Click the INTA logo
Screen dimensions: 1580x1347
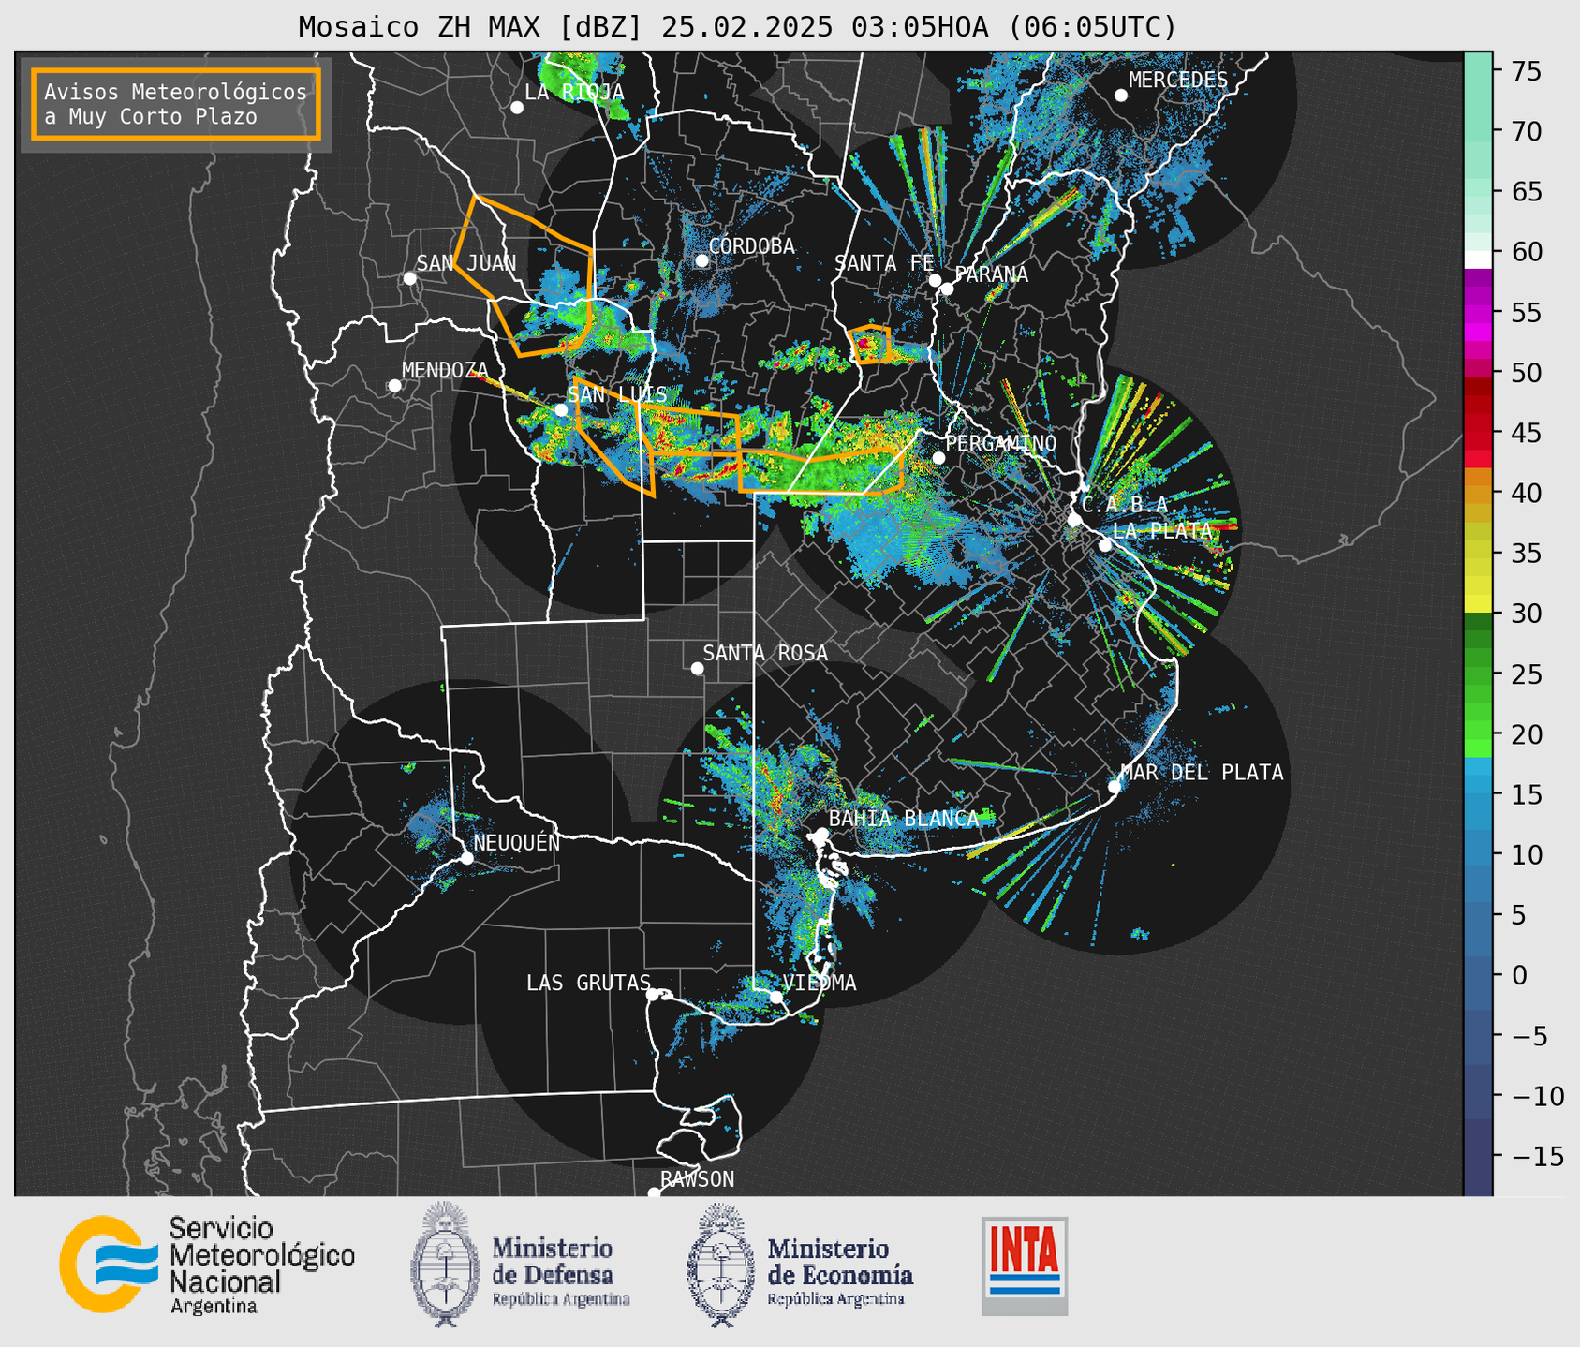(1025, 1266)
